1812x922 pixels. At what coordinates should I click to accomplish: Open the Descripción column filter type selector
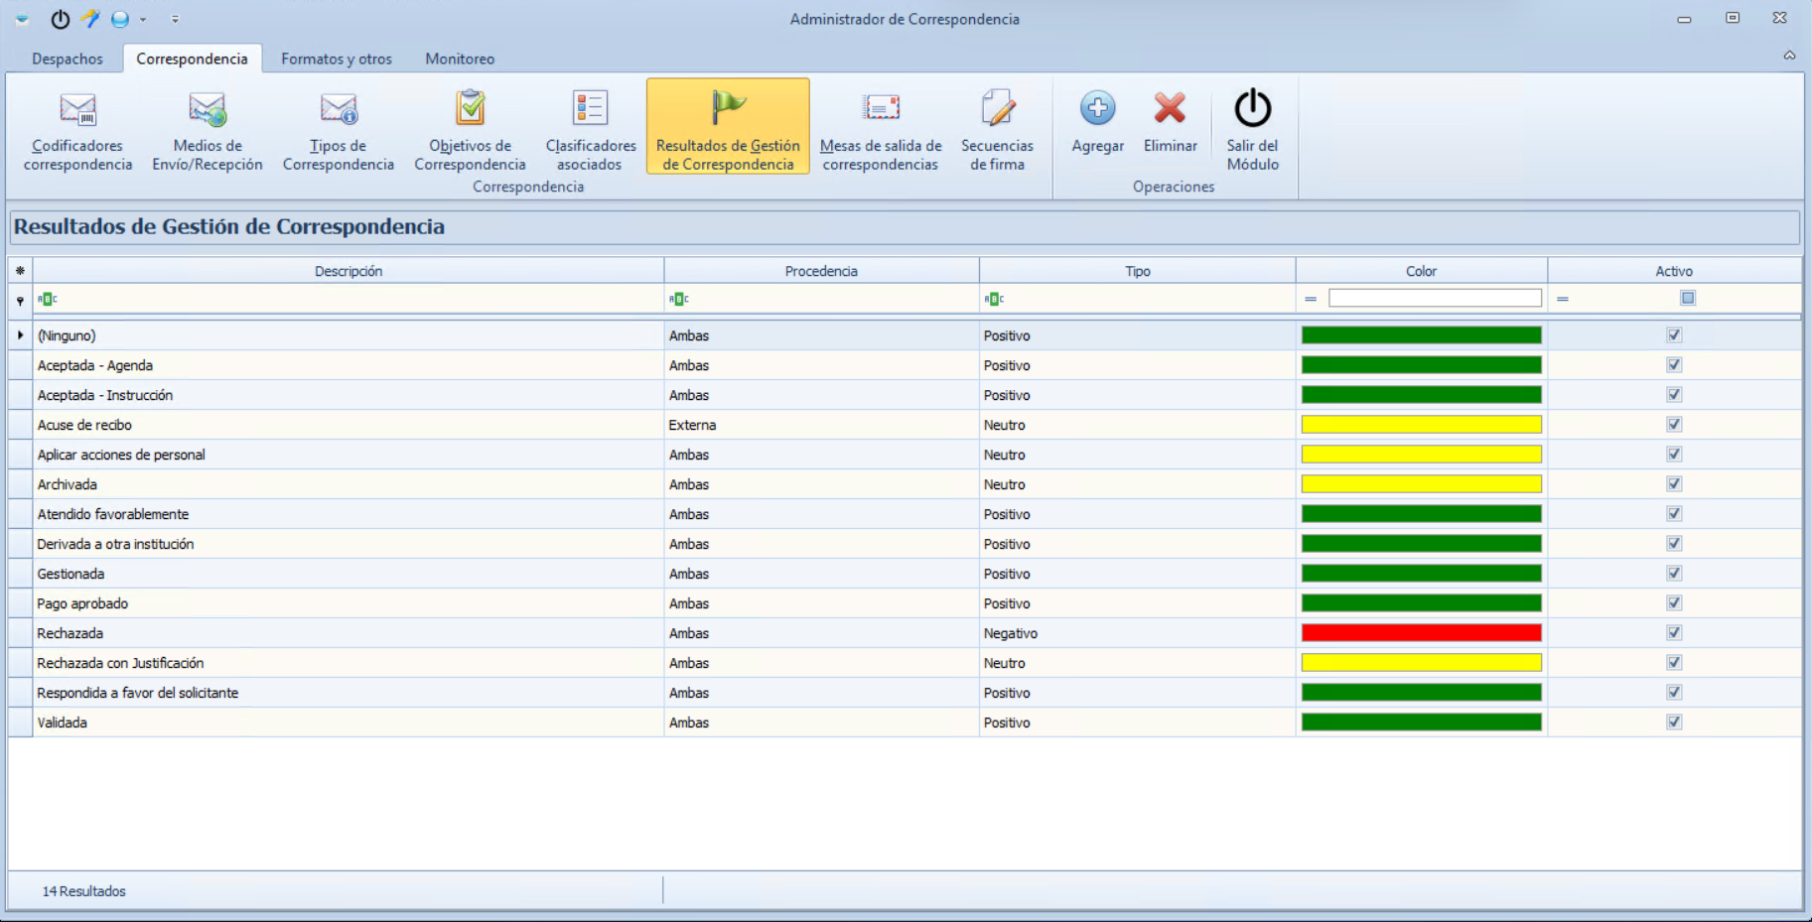point(48,297)
